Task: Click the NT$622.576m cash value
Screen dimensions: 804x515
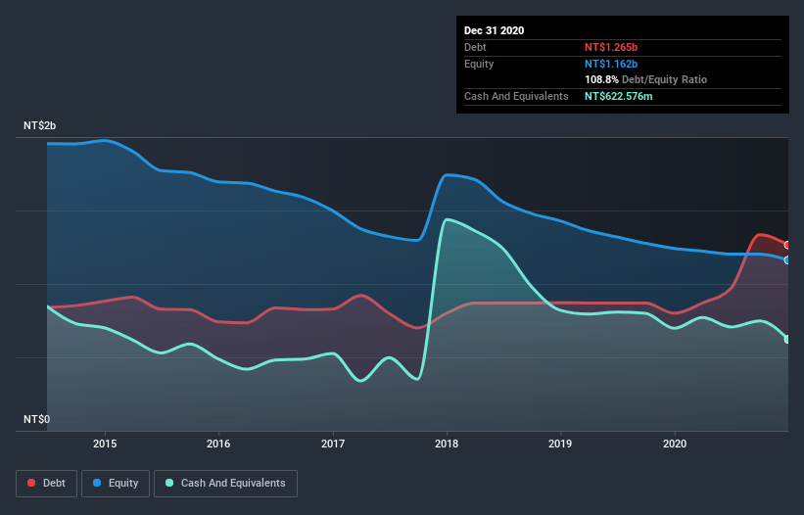Action: [618, 96]
